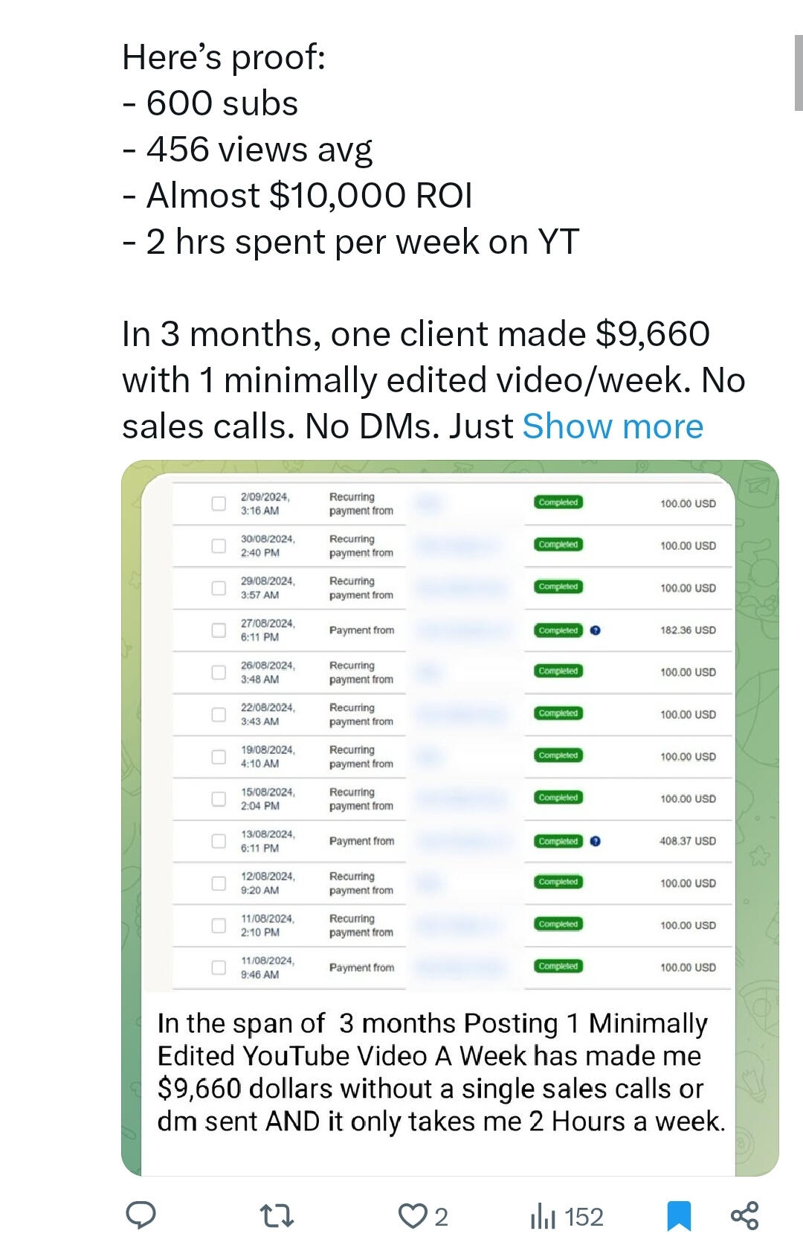This screenshot has width=803, height=1251.
Task: Tick the 11/08/2024 9:46 AM row checkbox
Action: tap(219, 967)
